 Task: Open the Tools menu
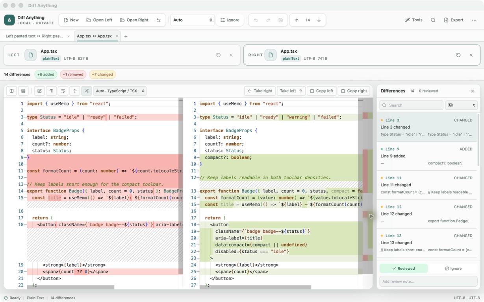point(414,20)
